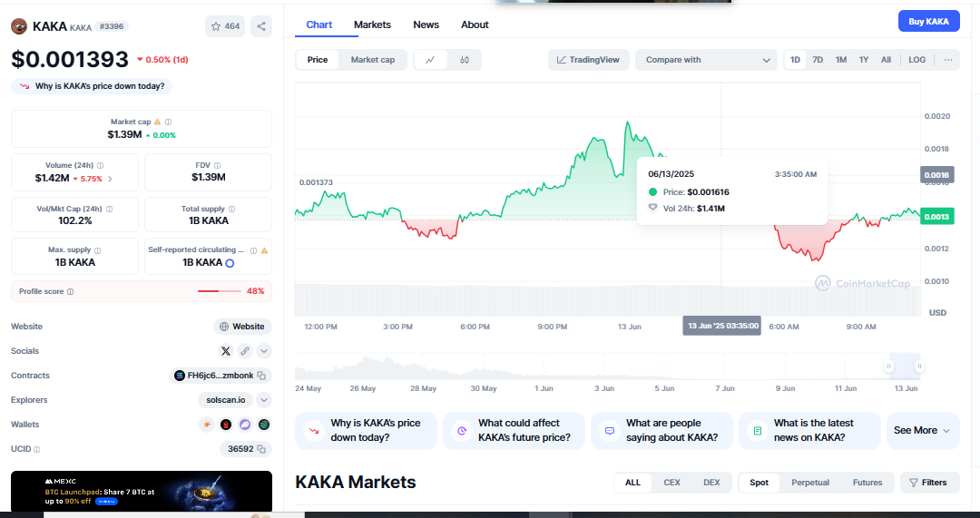Screen dimensions: 980x518
Task: Open the purple Phantom wallet icon
Action: click(245, 425)
